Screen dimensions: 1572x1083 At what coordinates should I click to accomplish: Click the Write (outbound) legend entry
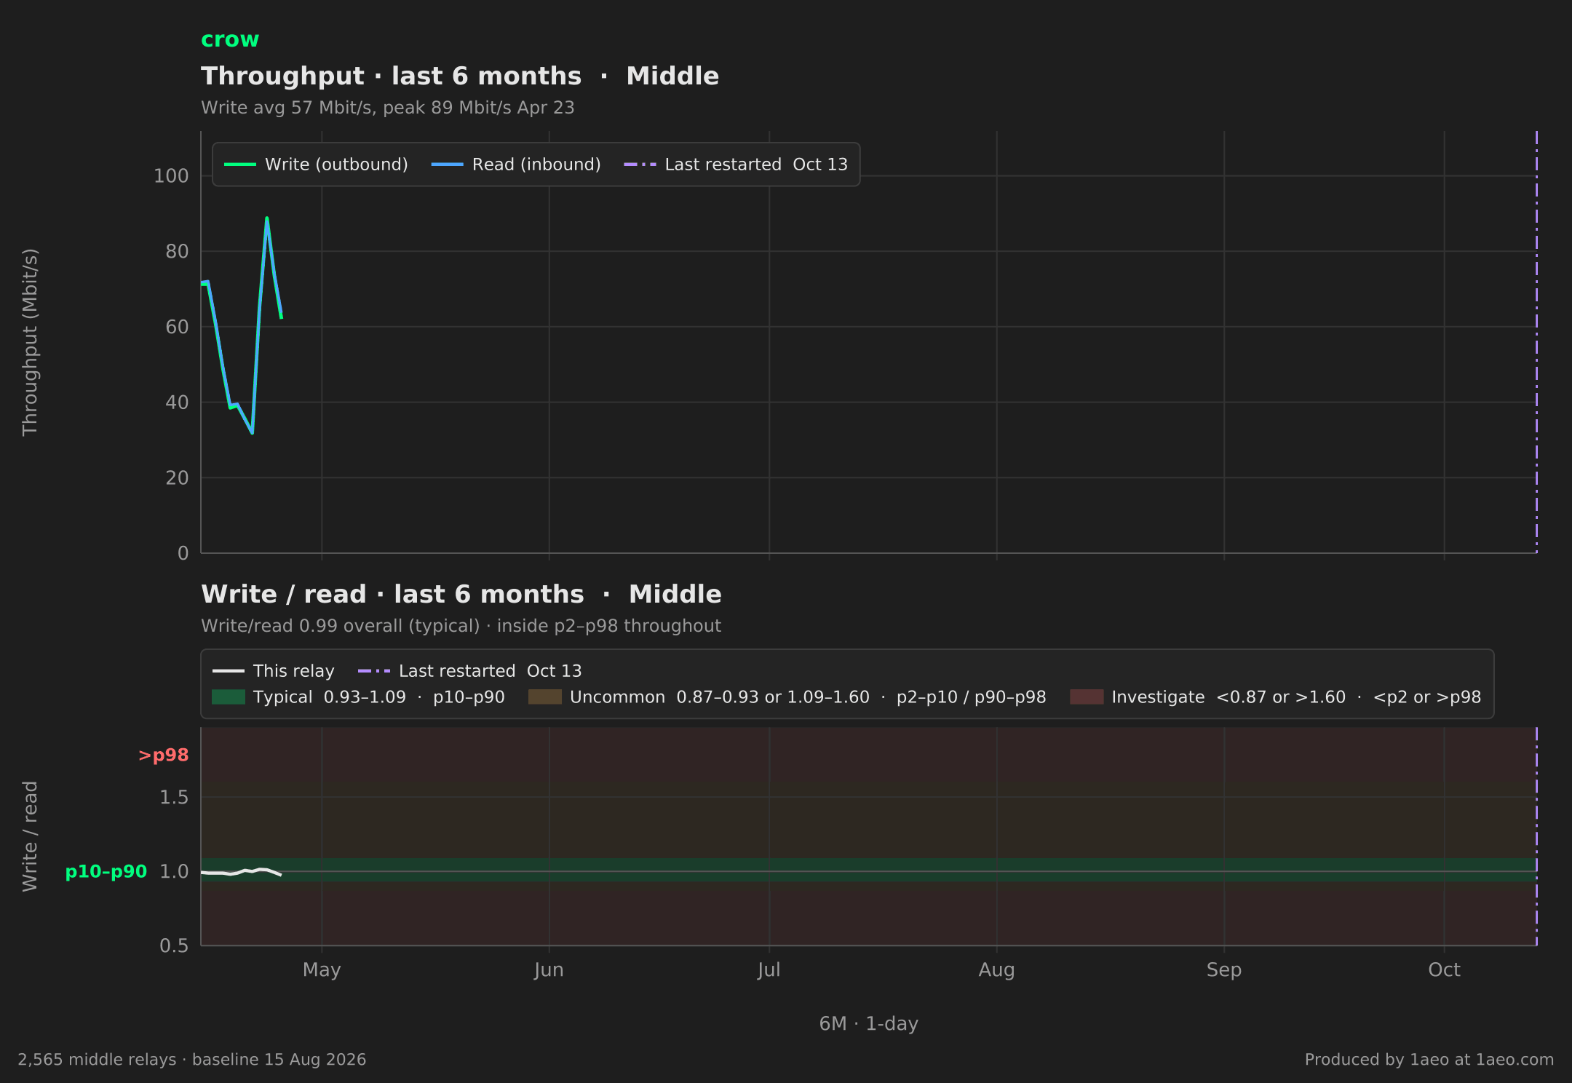point(317,164)
